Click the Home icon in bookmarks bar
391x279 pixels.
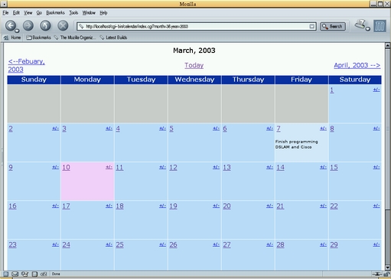[6, 38]
